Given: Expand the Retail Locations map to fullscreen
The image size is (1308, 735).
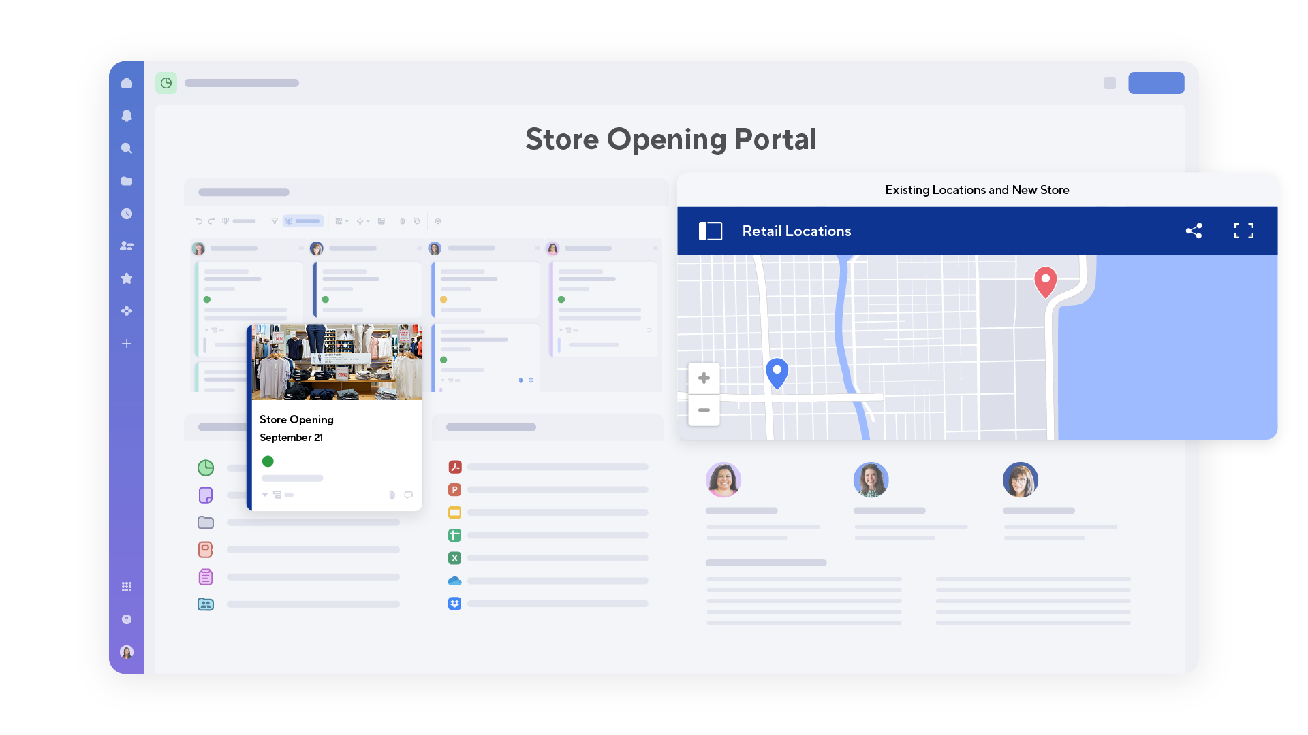Looking at the screenshot, I should (1244, 231).
